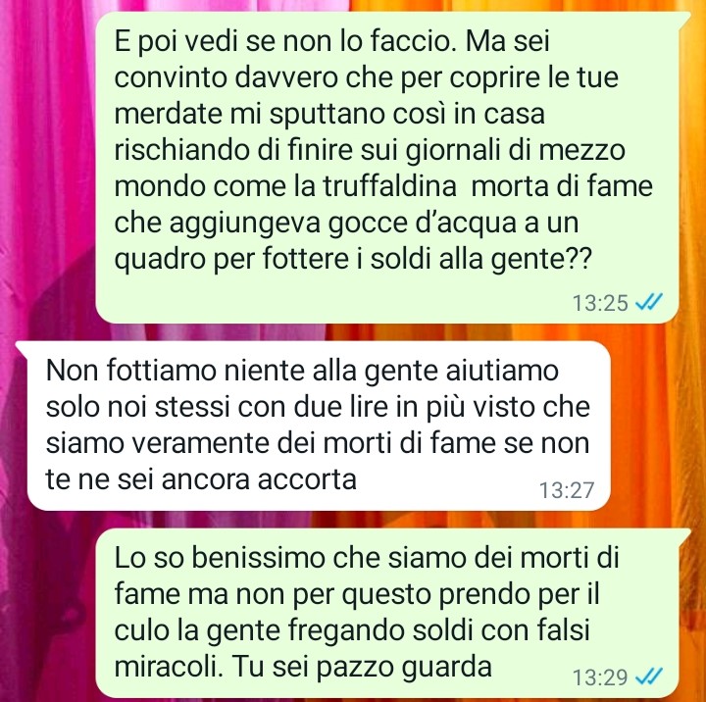Click the tail corner of the first green bubble
The image size is (706, 702).
coord(684,17)
